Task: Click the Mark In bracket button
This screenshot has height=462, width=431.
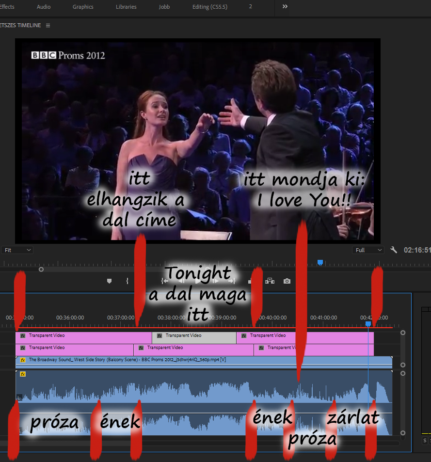Action: point(127,281)
